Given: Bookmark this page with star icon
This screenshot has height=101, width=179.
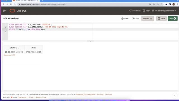Looking at the screenshot, I should pyautogui.click(x=162, y=4).
